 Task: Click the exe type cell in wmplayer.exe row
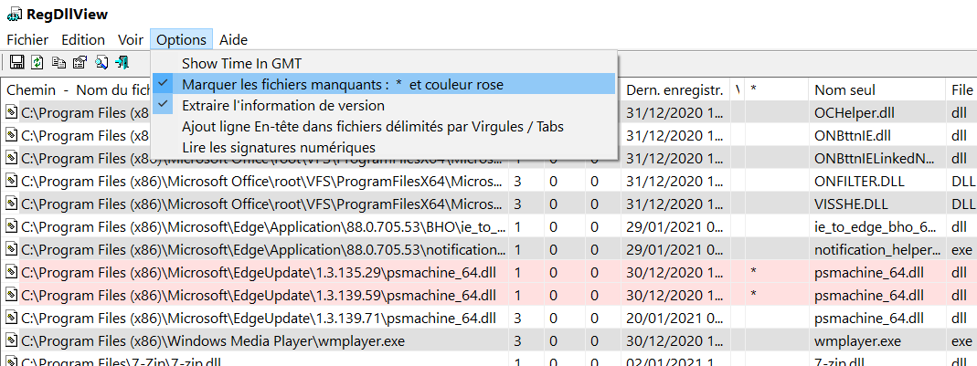[x=962, y=341]
